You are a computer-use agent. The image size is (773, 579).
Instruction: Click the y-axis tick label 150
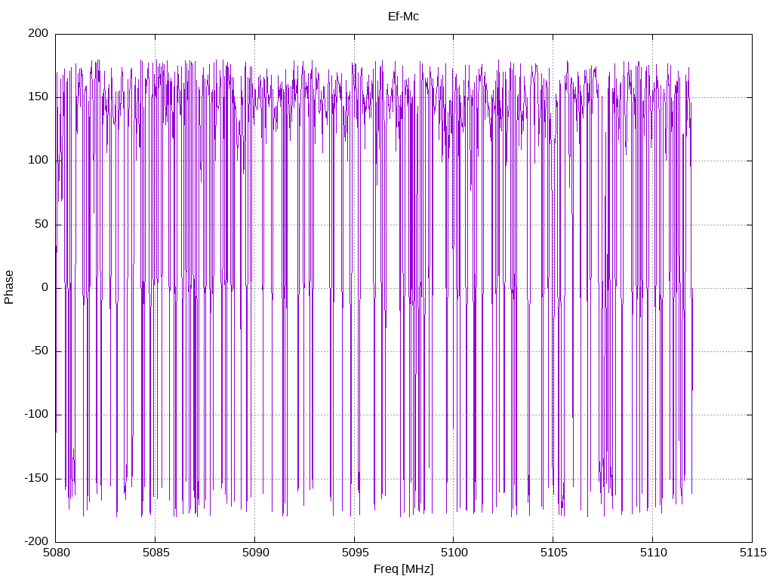click(x=38, y=96)
